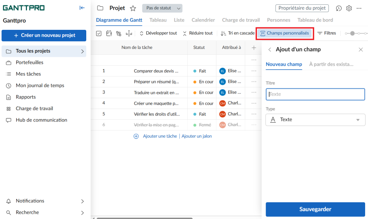Mark the star to favorite the project
Viewport: 368px width, 219px height.
pos(133,8)
